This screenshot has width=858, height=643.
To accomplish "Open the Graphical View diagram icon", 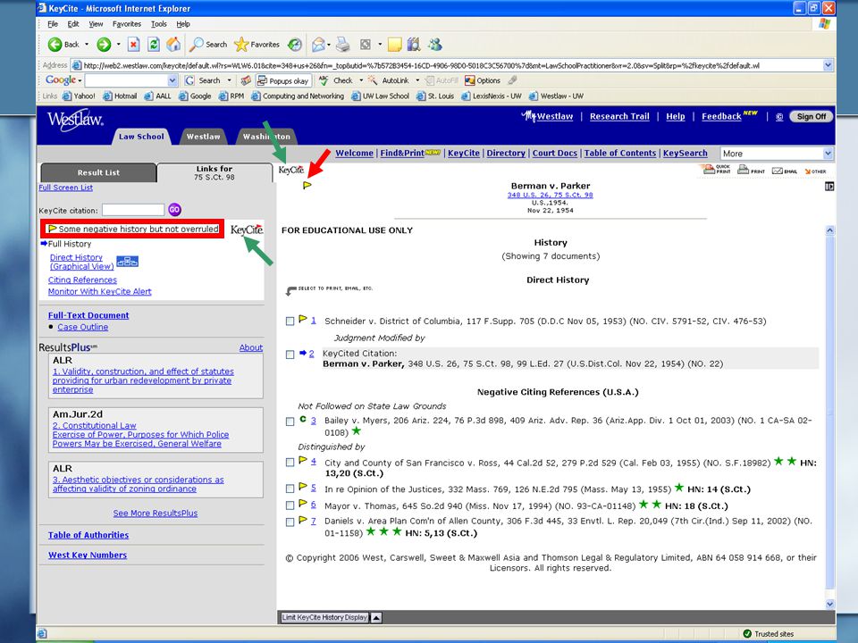I will tap(128, 262).
